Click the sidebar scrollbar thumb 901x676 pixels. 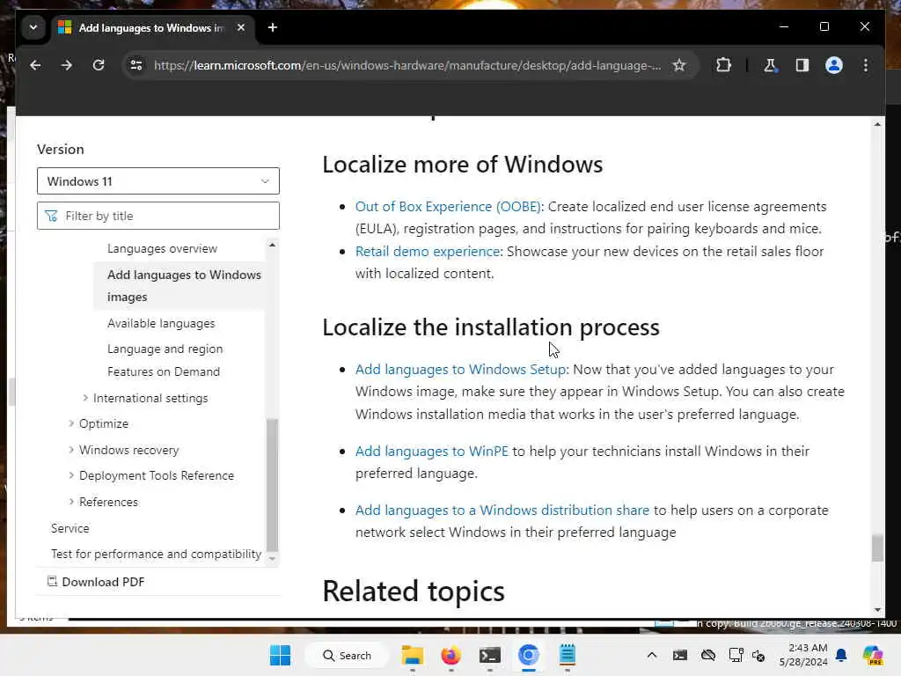pos(273,485)
